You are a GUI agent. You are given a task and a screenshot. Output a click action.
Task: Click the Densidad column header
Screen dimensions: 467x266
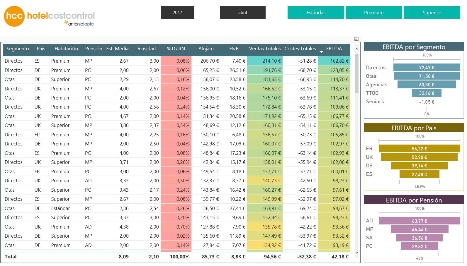point(145,49)
